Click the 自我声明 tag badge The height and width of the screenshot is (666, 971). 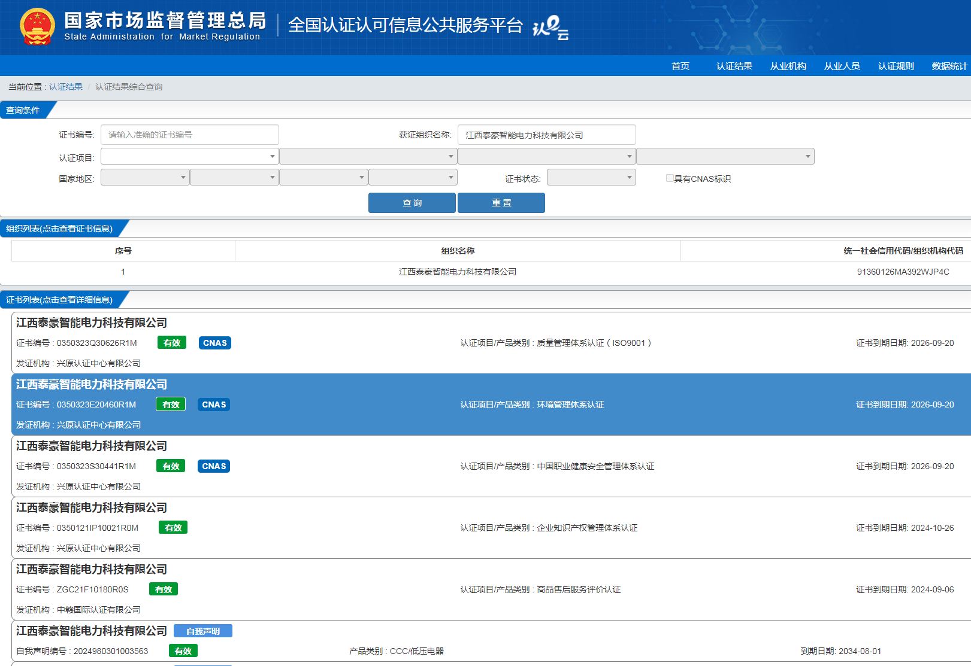tap(203, 631)
